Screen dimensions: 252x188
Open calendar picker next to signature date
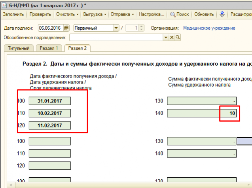(66, 28)
